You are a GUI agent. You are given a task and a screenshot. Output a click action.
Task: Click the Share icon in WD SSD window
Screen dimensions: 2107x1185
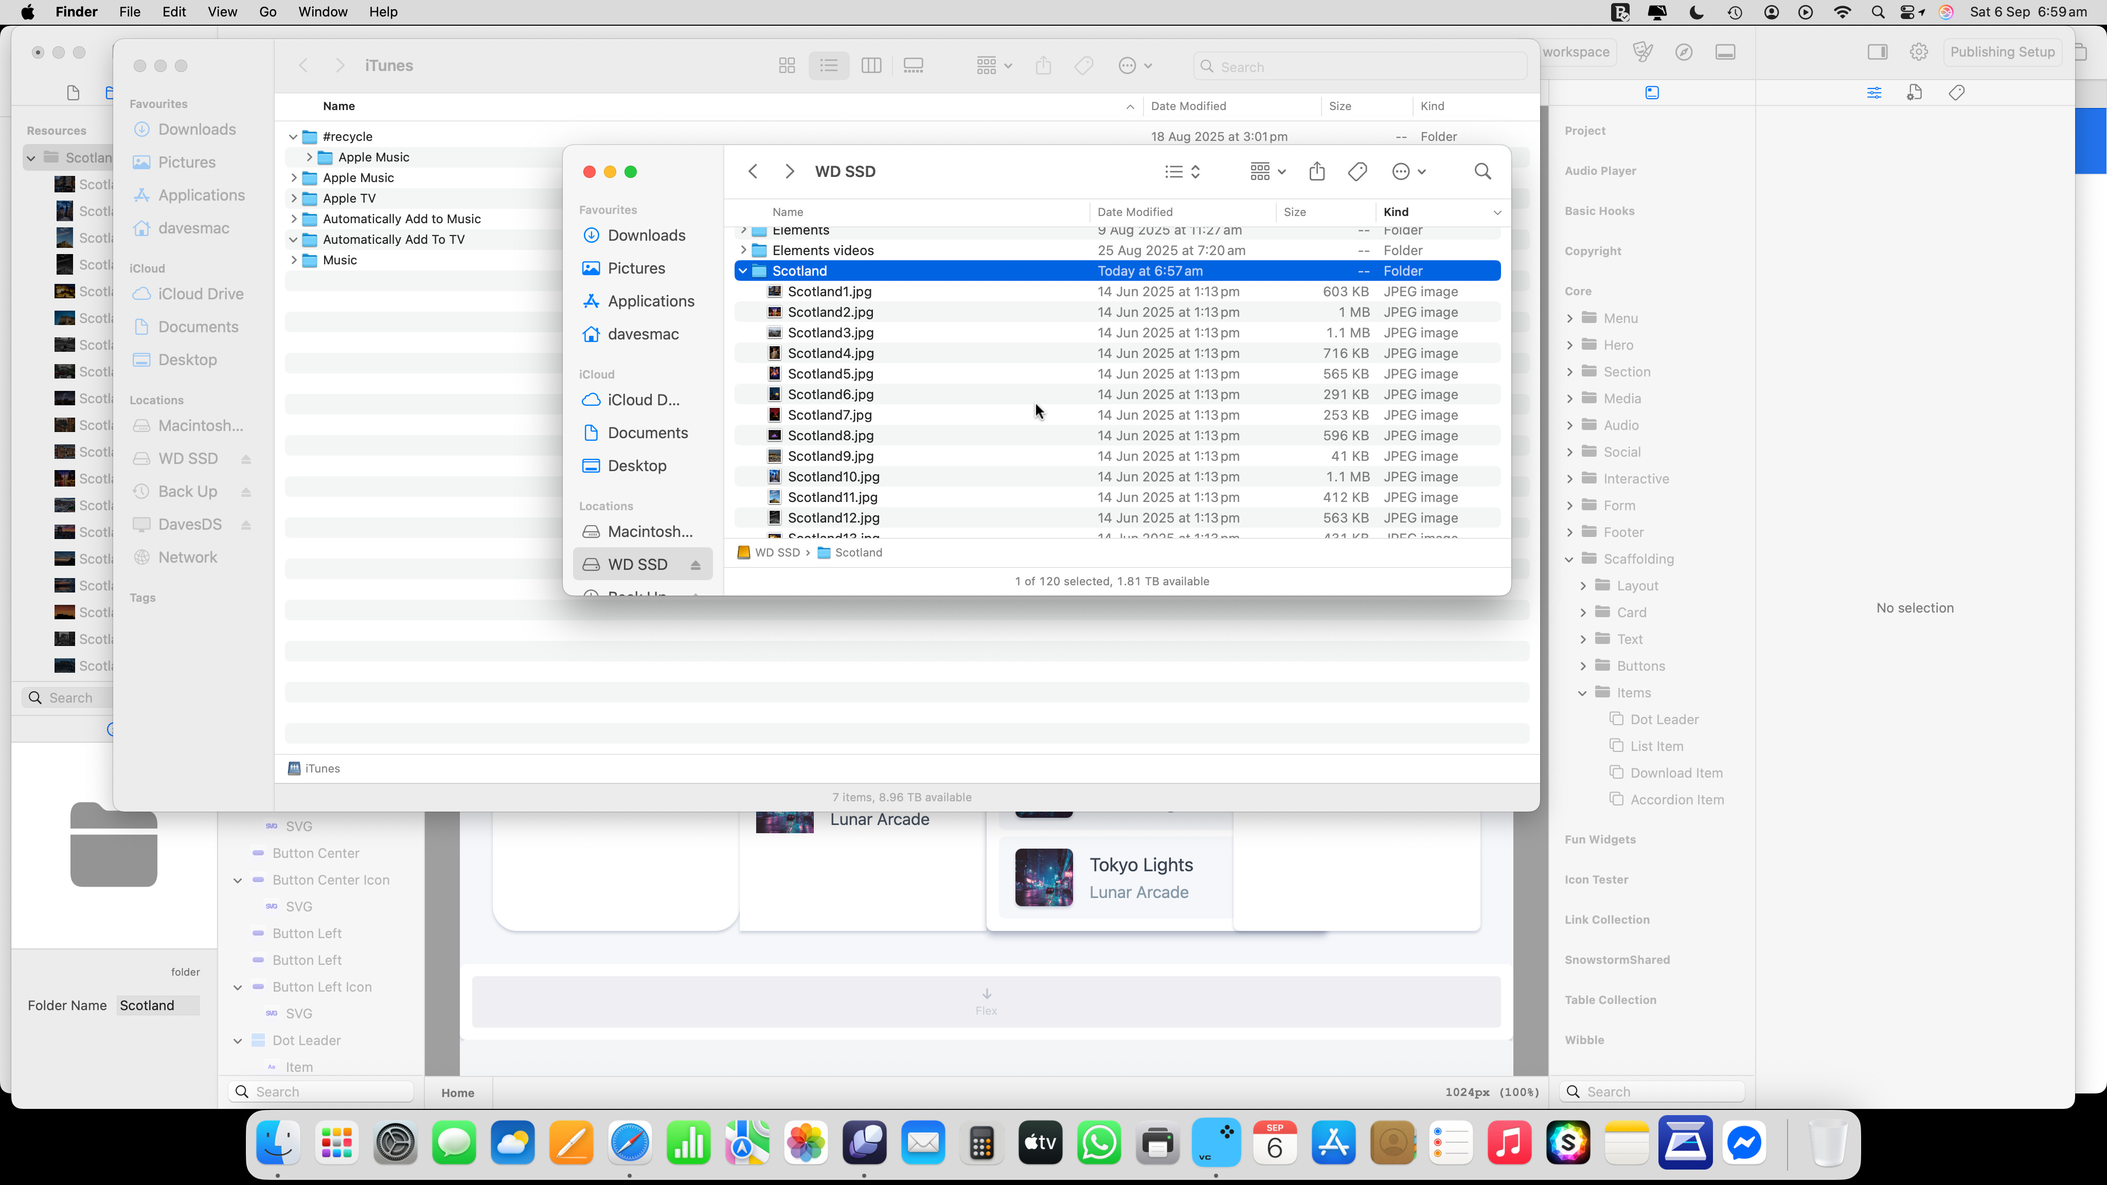[x=1316, y=172]
